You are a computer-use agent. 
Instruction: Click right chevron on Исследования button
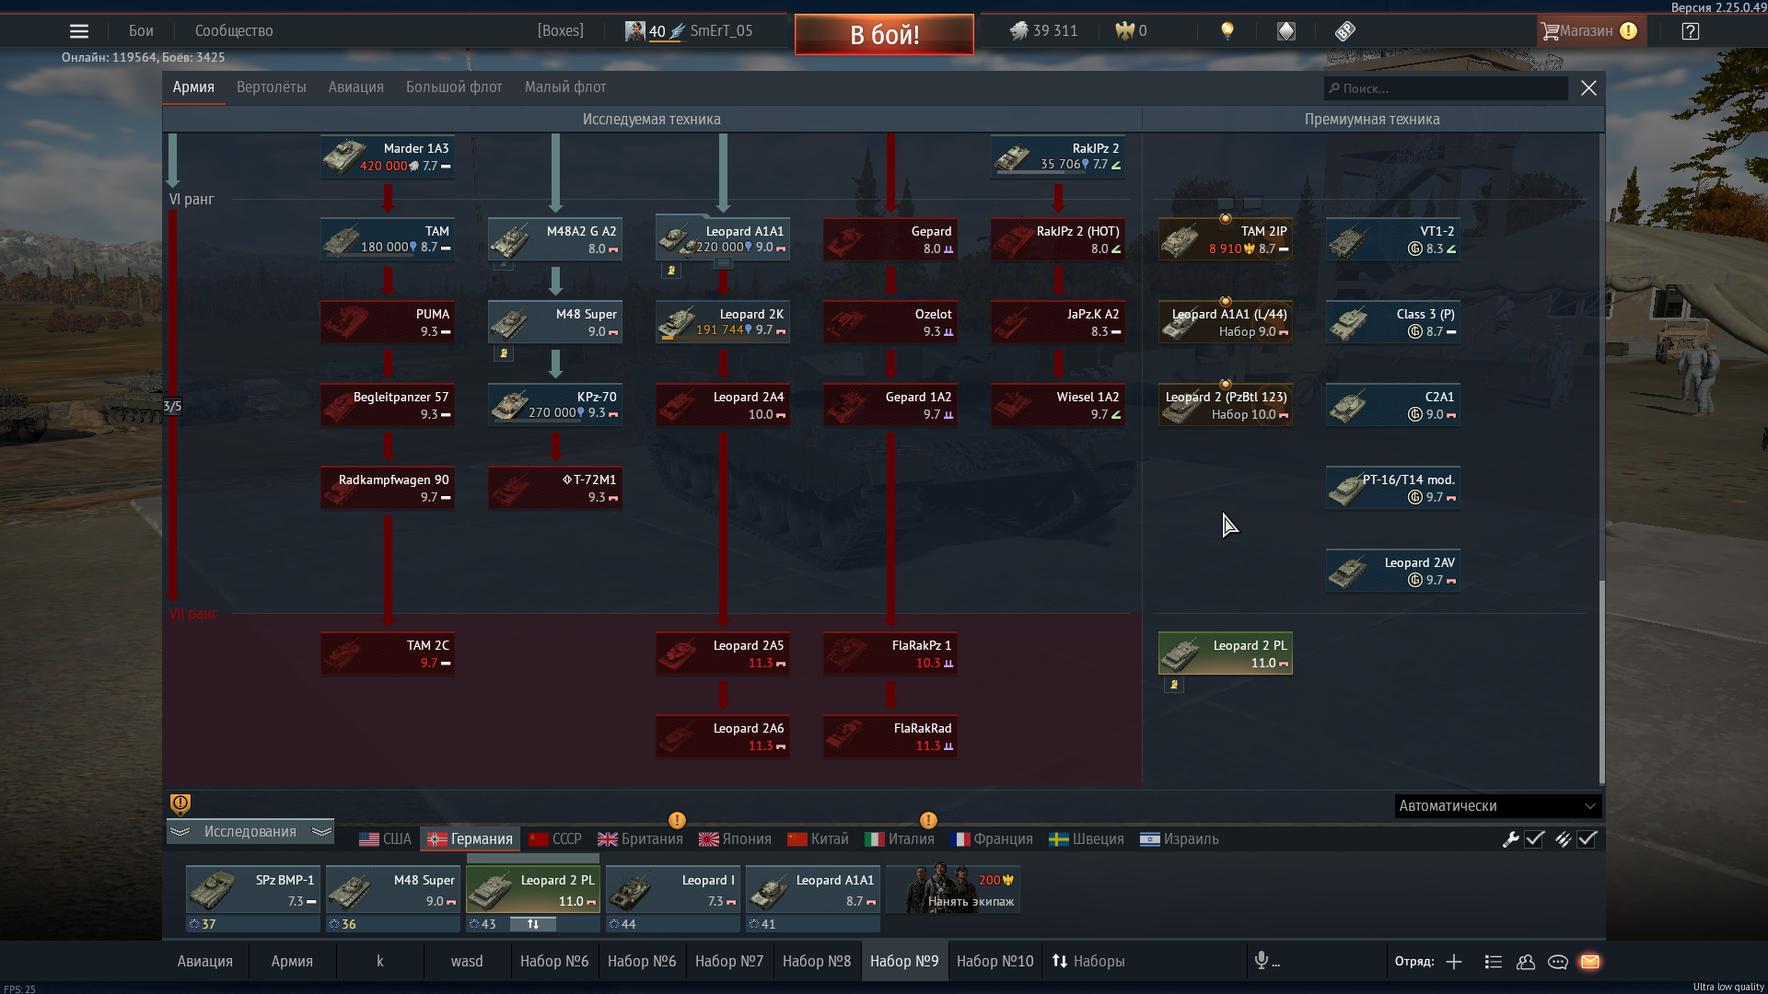[x=321, y=832]
